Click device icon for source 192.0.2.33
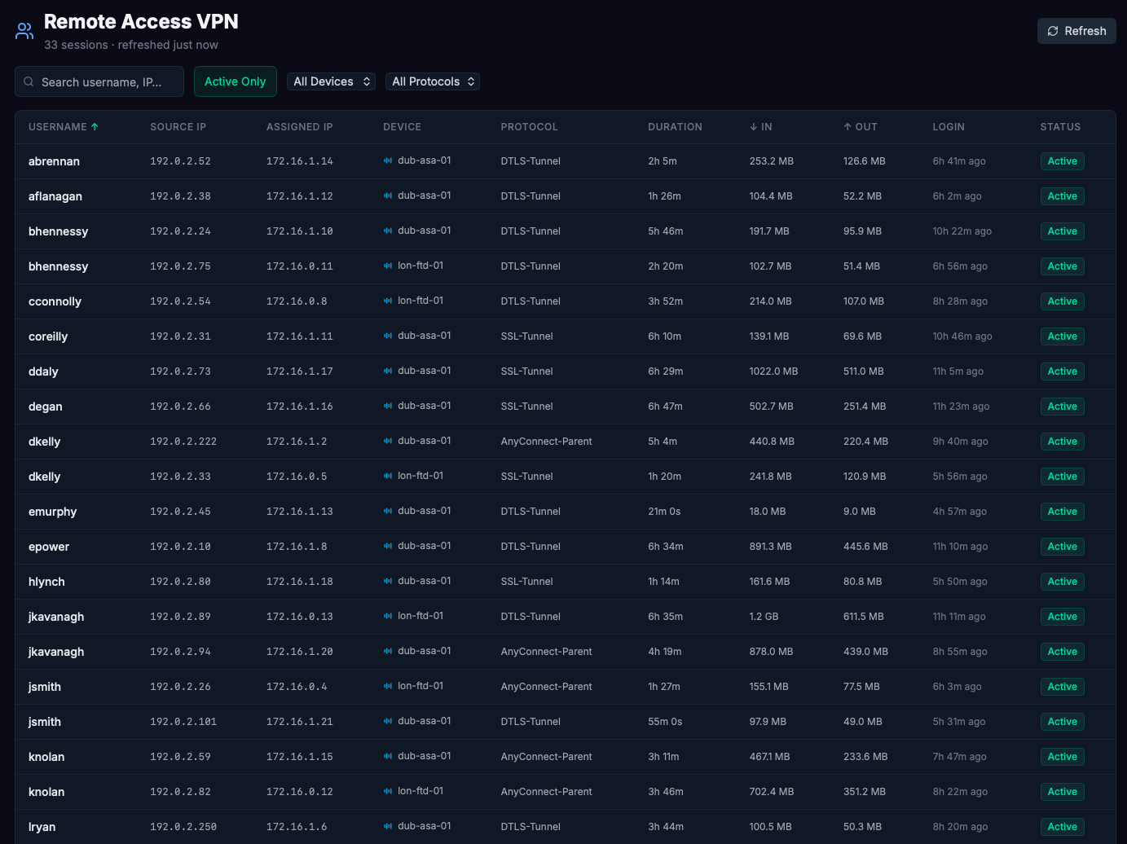The width and height of the screenshot is (1127, 844). tap(388, 476)
